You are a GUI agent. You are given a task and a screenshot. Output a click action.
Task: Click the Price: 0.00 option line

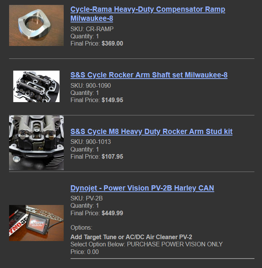(x=85, y=252)
